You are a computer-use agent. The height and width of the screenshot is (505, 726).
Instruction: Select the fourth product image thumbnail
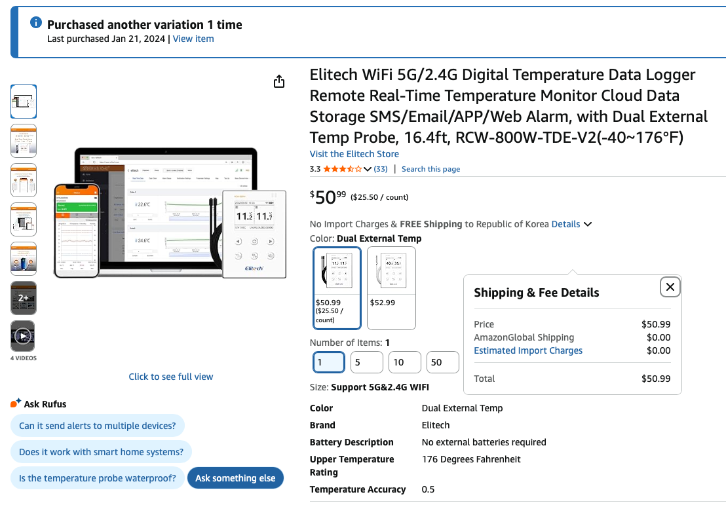[x=24, y=219]
